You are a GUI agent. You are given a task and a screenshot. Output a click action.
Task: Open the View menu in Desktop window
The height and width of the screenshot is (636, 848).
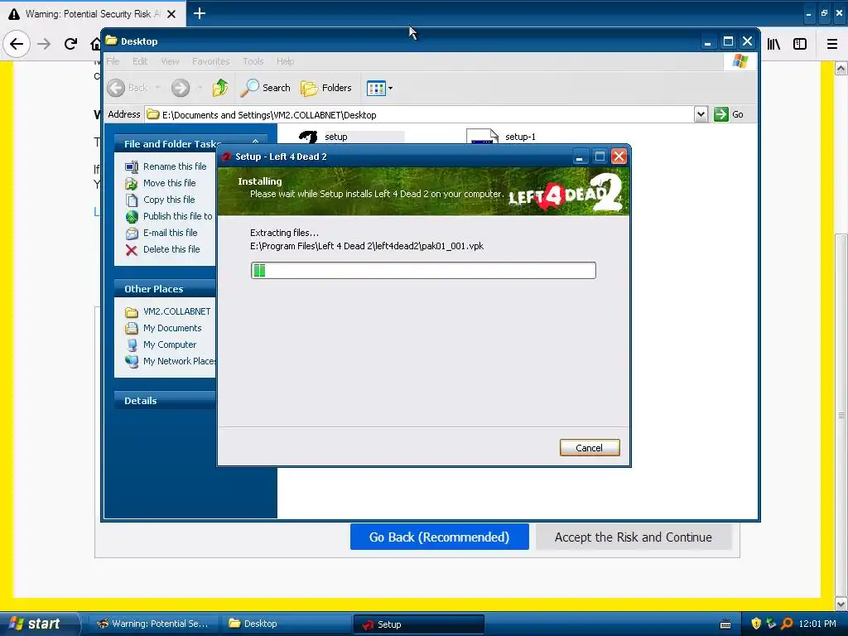[170, 61]
